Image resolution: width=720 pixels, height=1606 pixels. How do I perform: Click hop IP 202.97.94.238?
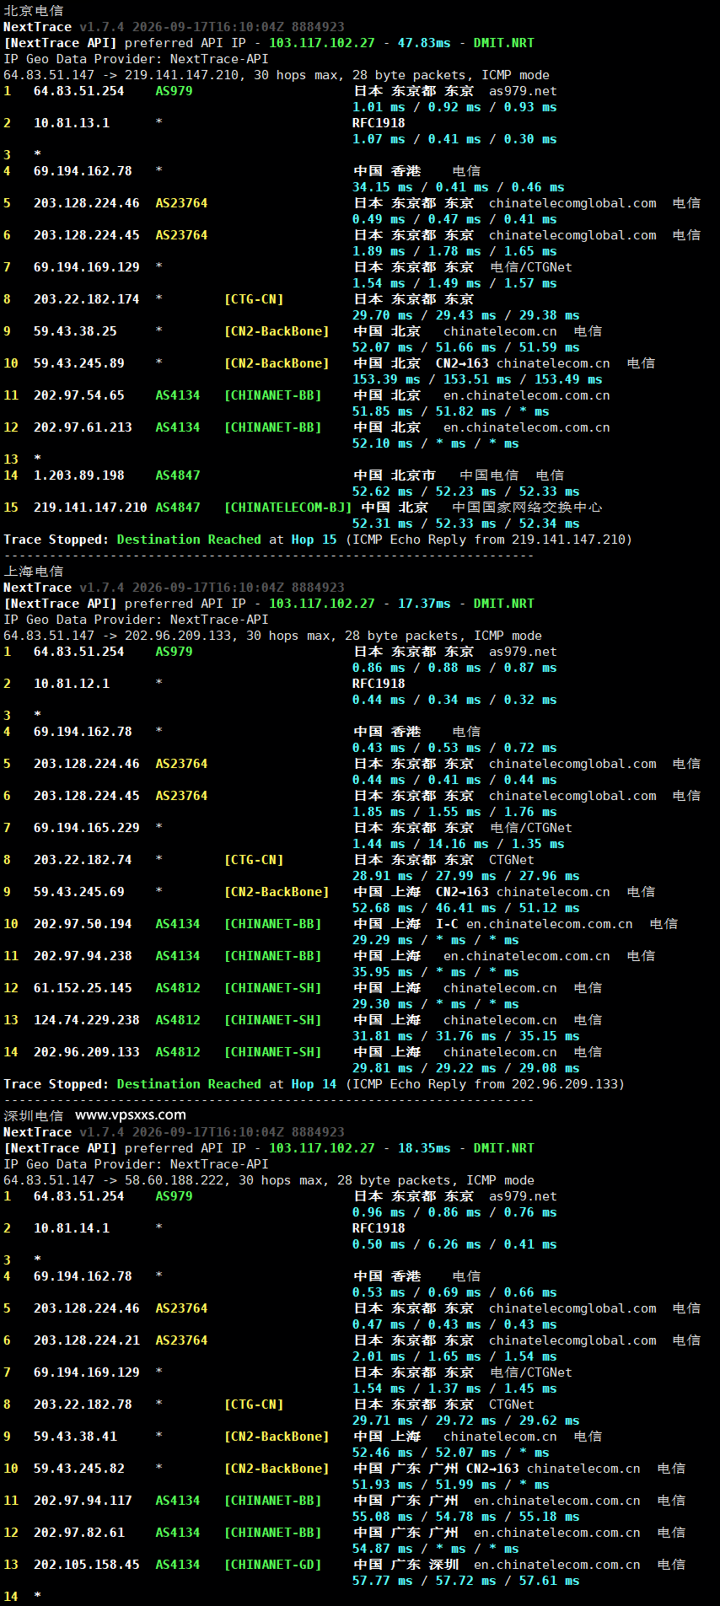pyautogui.click(x=83, y=956)
